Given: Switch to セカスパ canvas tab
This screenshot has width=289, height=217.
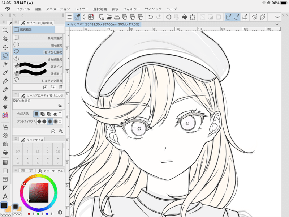Looking at the screenshot, I should (103, 24).
